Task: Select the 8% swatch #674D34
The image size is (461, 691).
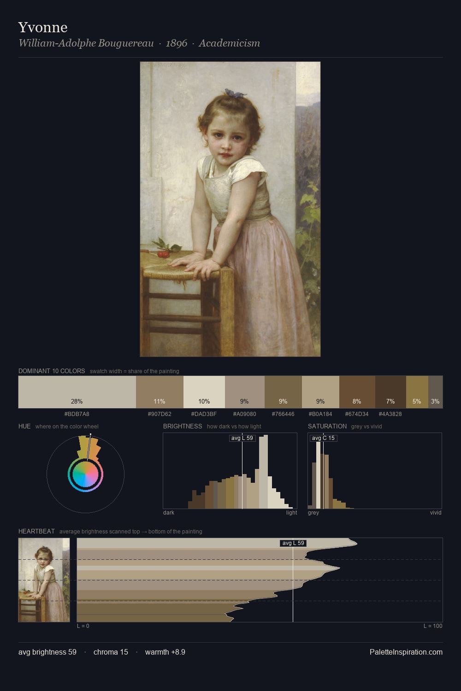Action: tap(357, 392)
